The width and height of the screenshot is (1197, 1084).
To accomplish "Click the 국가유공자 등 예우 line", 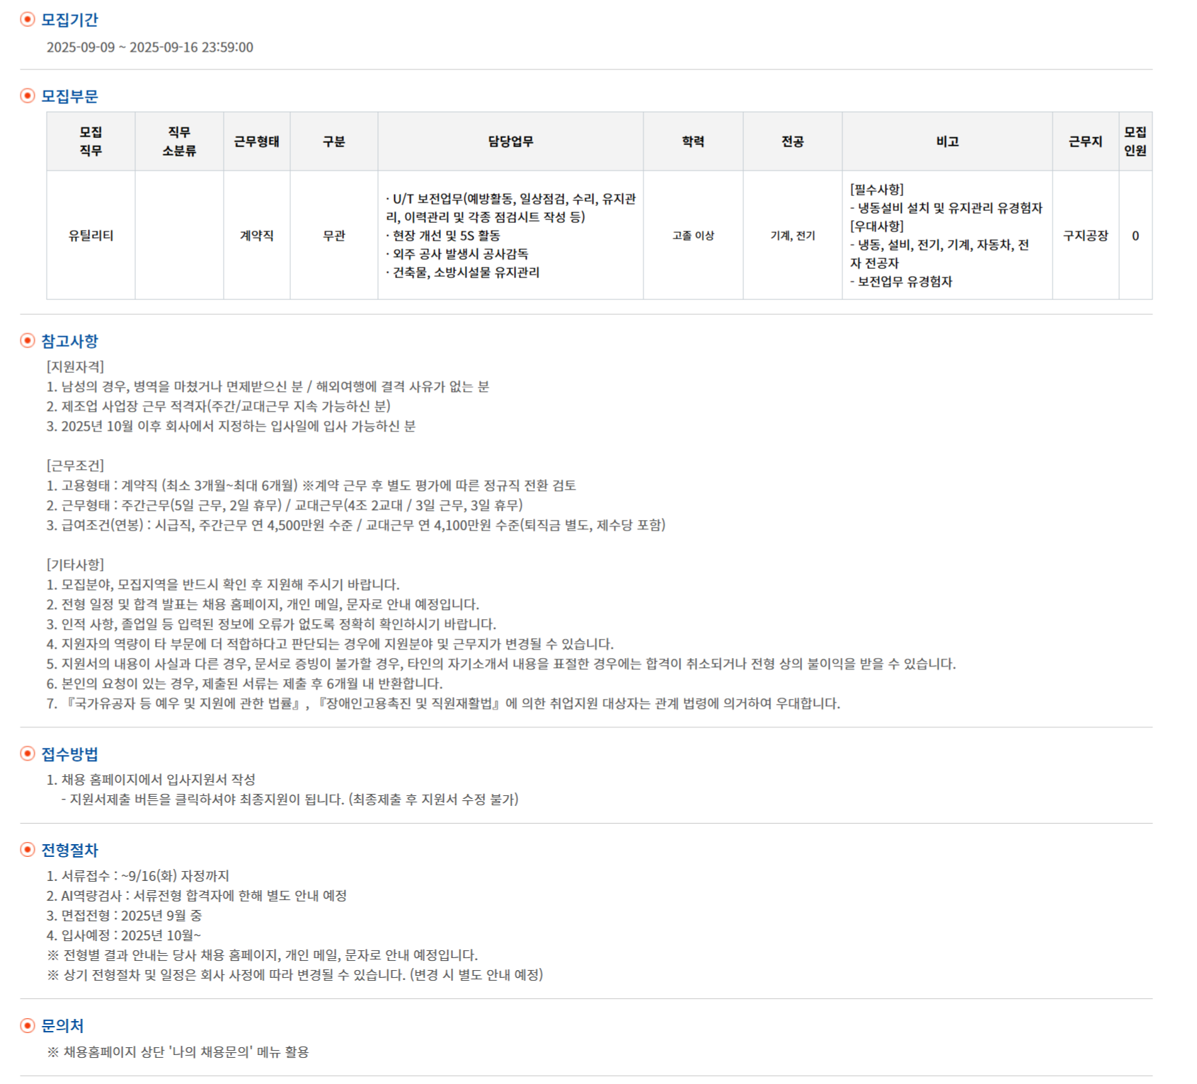I will click(x=444, y=703).
